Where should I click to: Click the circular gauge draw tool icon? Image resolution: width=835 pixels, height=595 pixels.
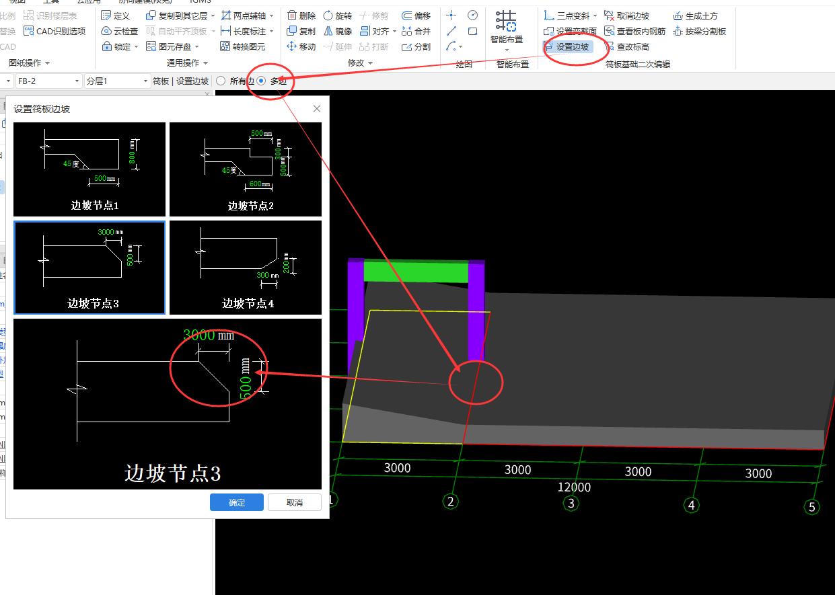(x=472, y=15)
